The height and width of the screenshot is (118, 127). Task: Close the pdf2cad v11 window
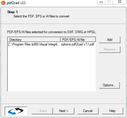(x=120, y=2)
